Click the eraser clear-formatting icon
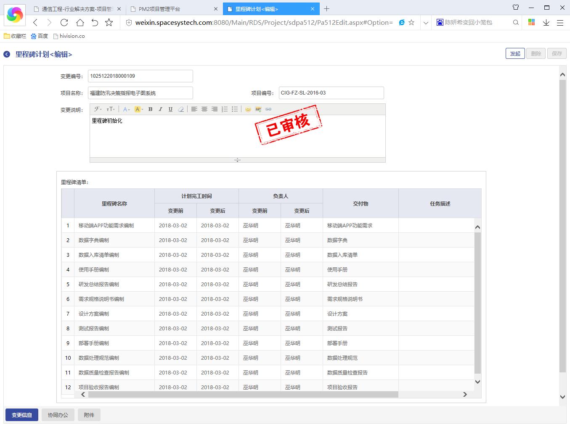This screenshot has height=427, width=570. coord(181,109)
